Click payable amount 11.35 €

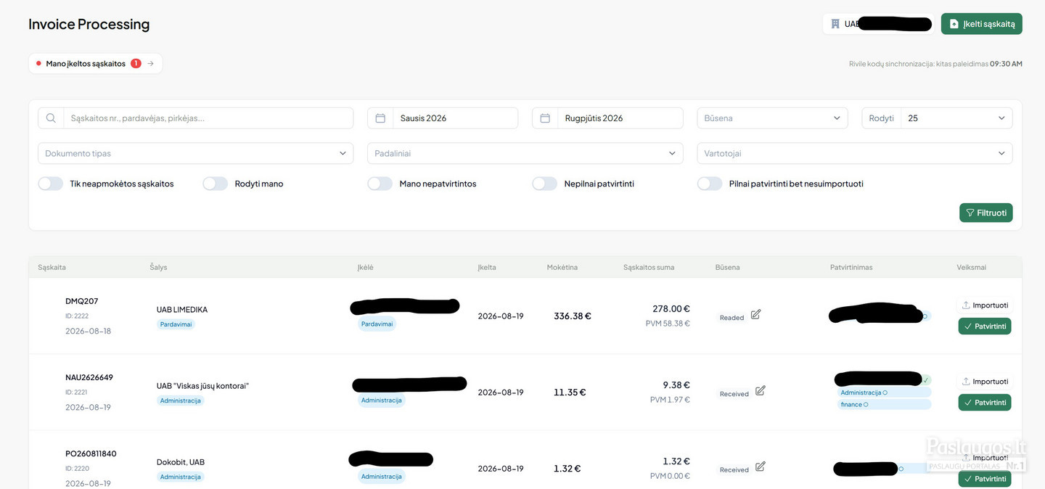[x=570, y=393]
